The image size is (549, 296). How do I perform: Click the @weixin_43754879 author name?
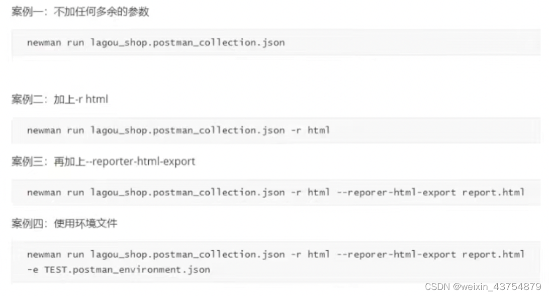click(x=497, y=287)
